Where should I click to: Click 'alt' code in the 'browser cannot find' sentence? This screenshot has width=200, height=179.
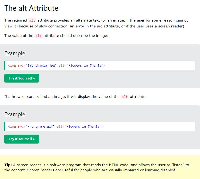click(125, 97)
